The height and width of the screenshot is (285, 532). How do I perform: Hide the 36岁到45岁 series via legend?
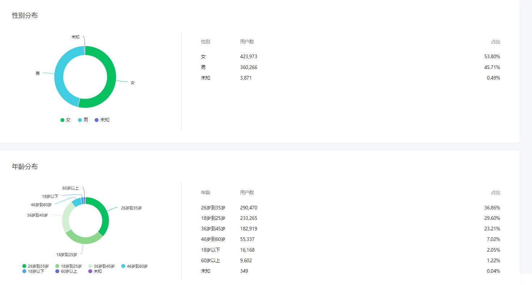click(x=102, y=266)
